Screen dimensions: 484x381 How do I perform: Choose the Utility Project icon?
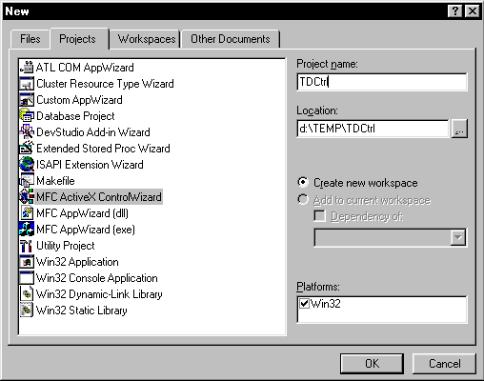[x=27, y=245]
